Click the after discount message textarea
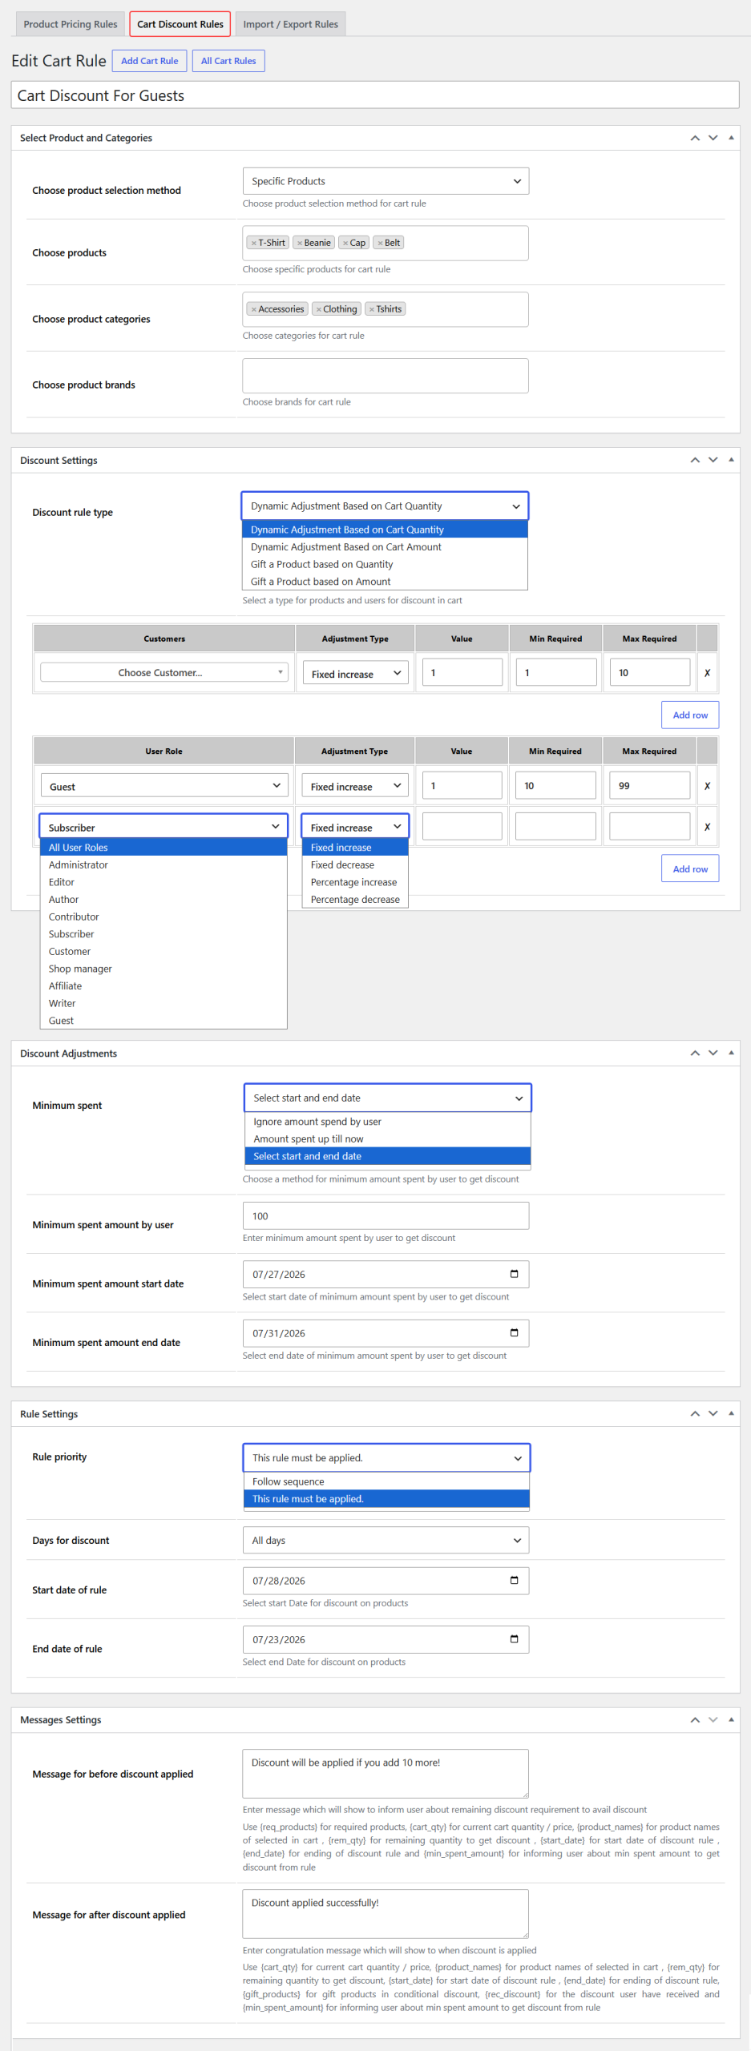 point(386,1914)
